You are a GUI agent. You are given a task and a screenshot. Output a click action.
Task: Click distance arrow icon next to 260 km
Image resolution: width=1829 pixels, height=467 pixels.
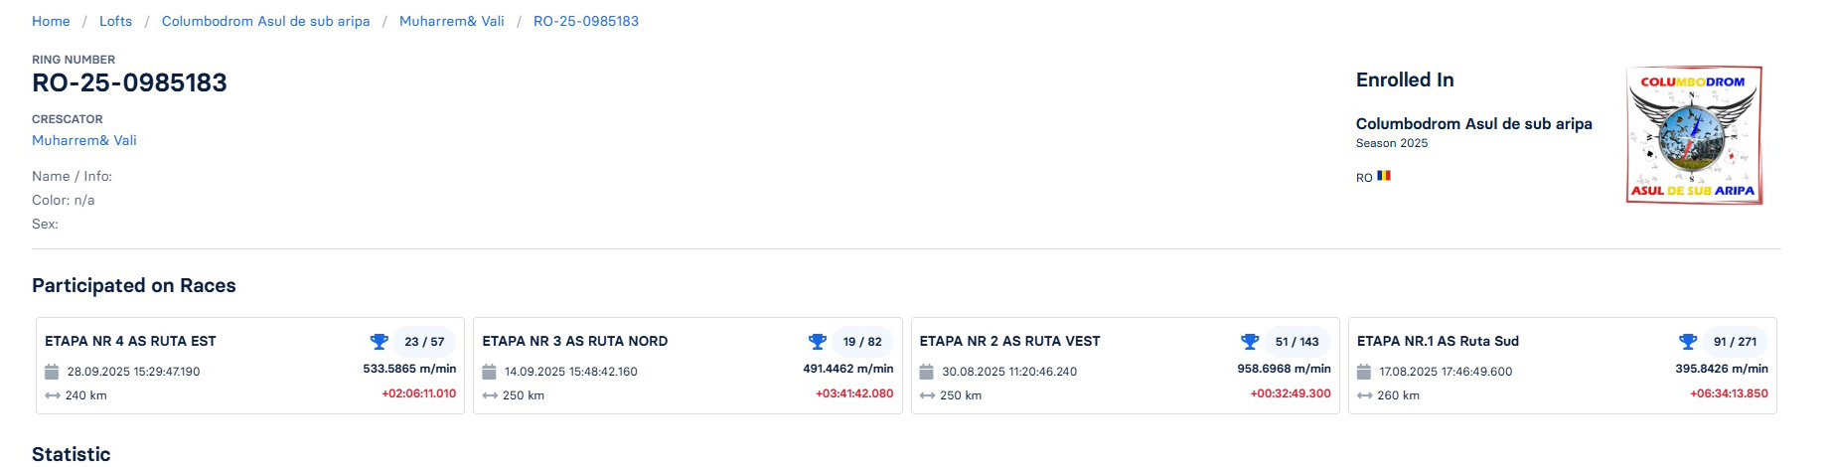1363,395
